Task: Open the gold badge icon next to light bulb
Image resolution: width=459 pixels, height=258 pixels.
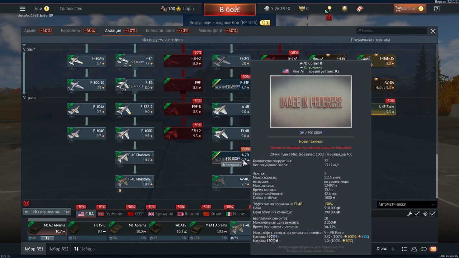Action: (x=345, y=9)
